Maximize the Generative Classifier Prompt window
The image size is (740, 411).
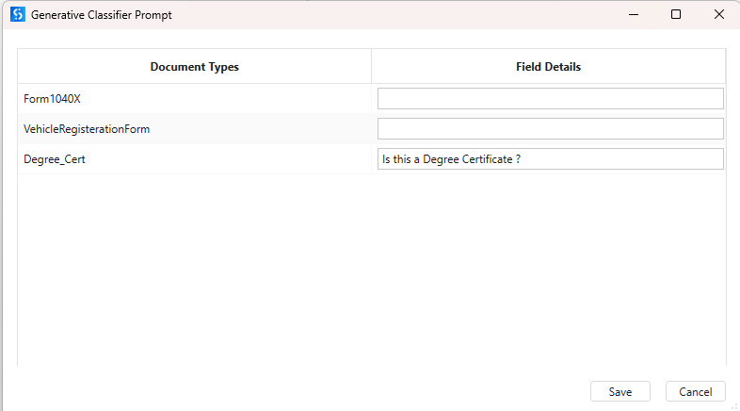(x=676, y=15)
